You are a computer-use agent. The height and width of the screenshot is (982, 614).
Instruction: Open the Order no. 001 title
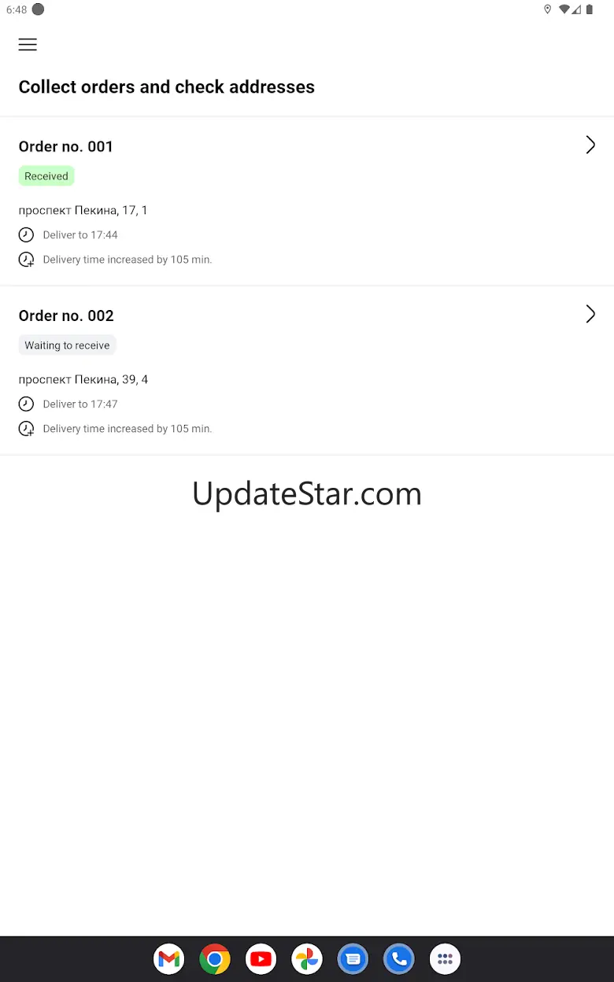tap(66, 146)
